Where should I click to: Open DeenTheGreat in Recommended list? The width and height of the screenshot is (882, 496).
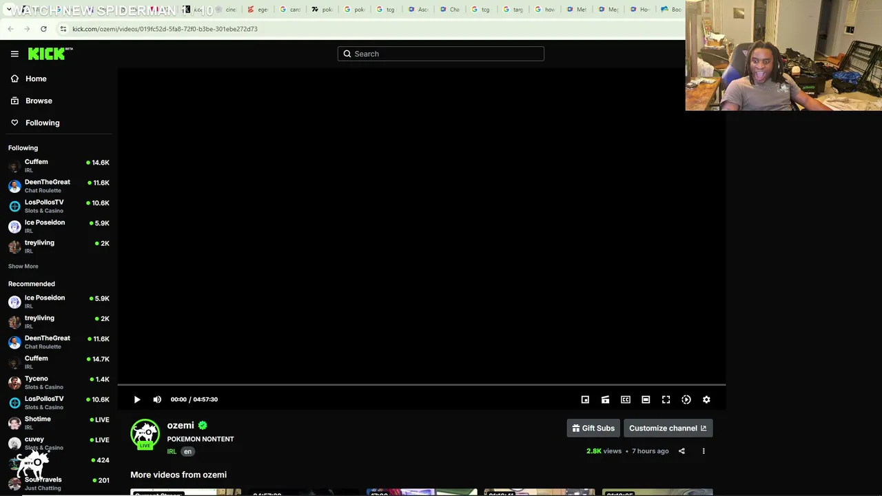tap(59, 342)
